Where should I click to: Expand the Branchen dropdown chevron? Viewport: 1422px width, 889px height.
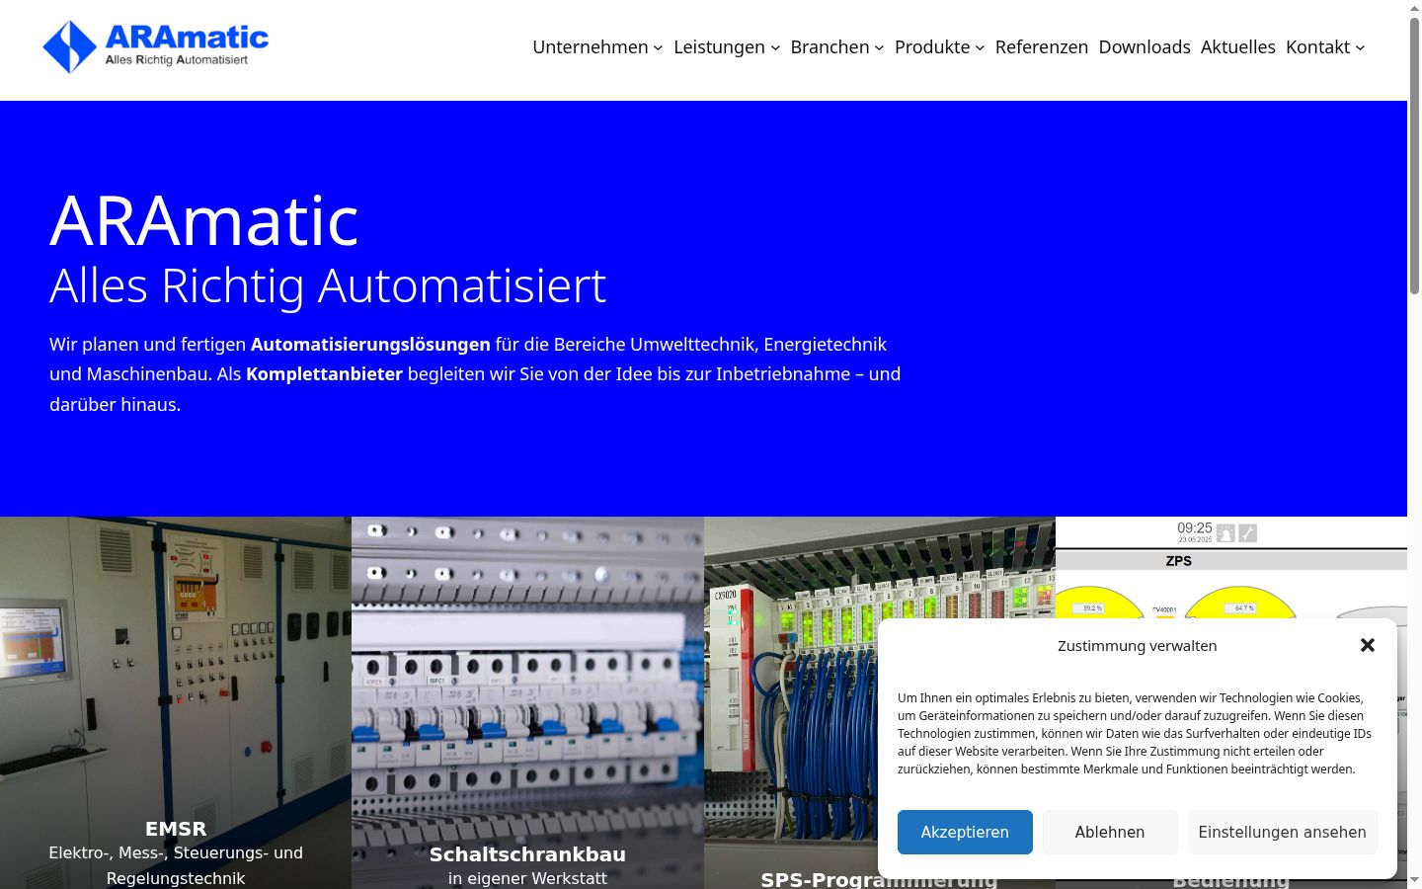point(879,47)
